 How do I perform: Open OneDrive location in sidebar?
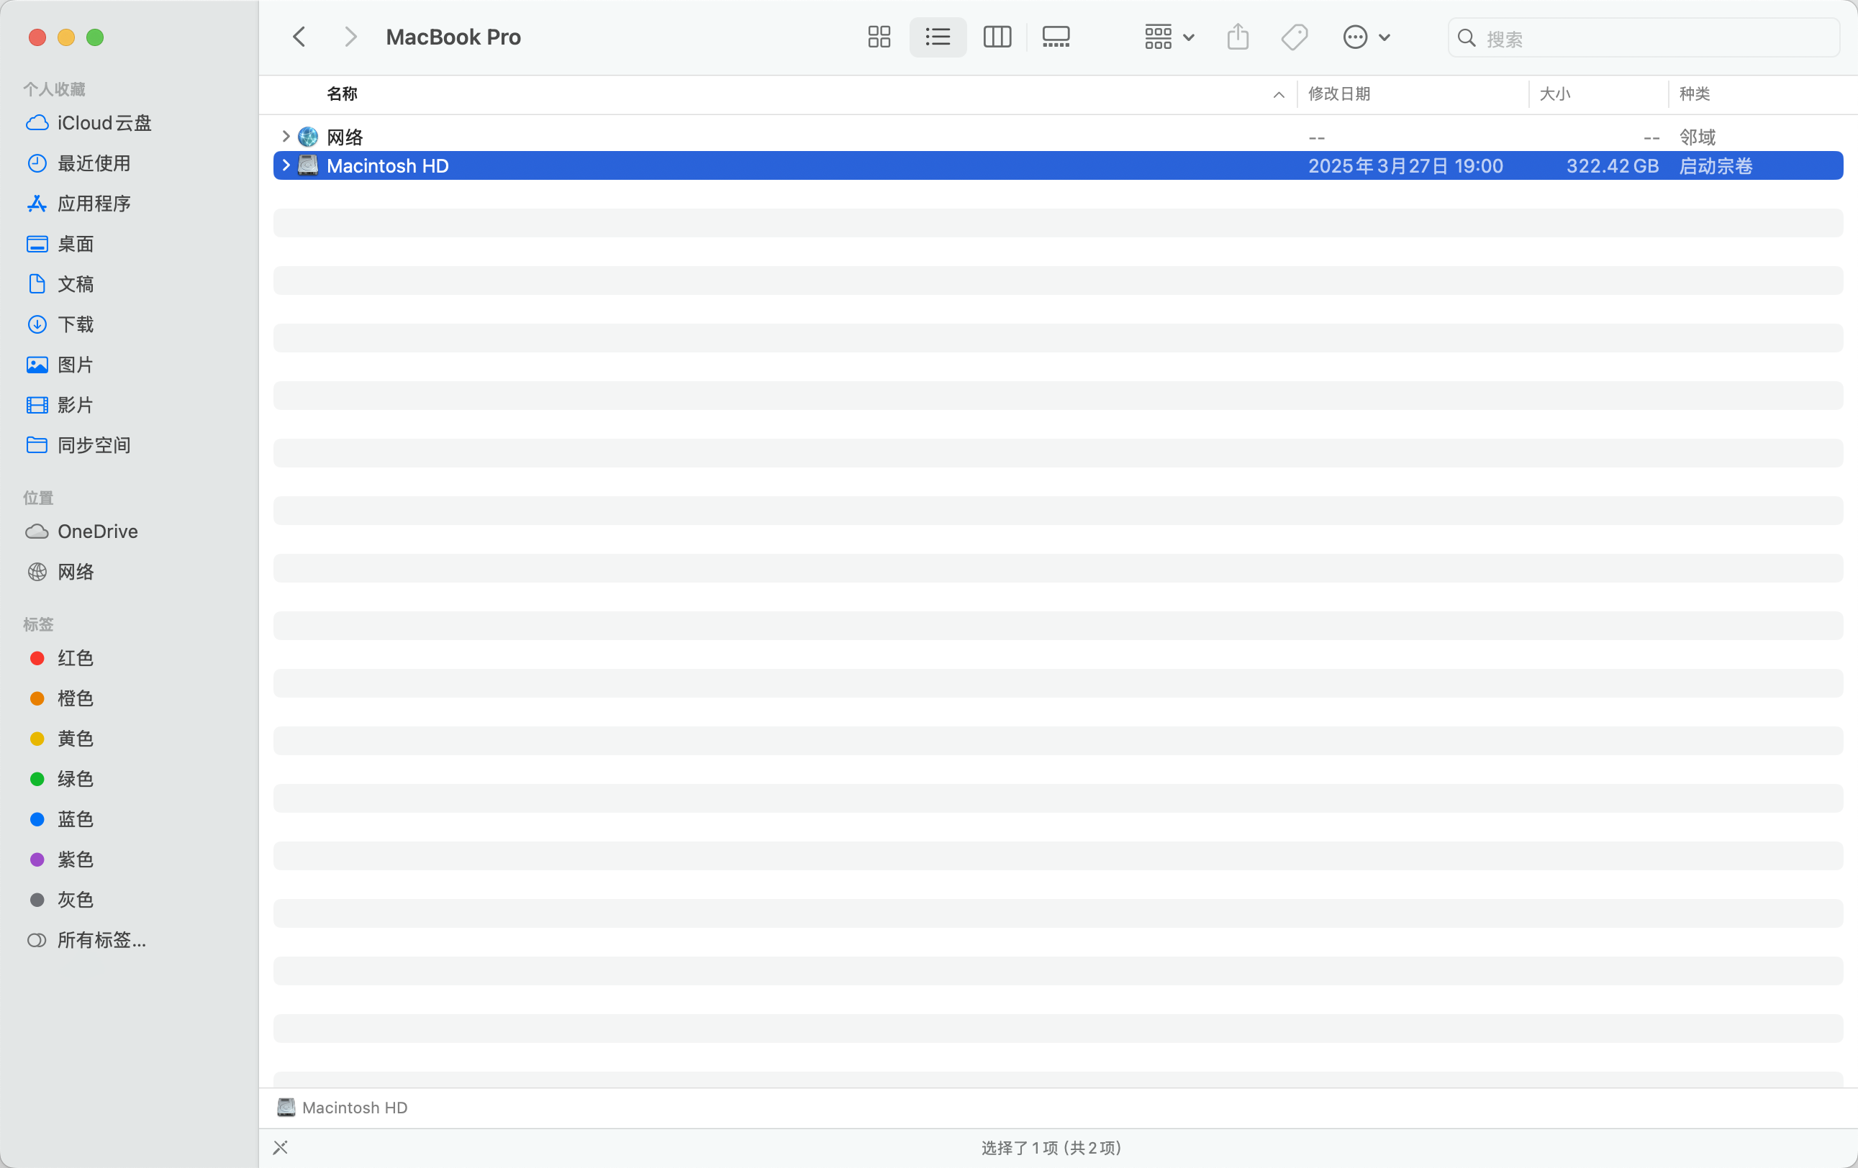point(97,531)
